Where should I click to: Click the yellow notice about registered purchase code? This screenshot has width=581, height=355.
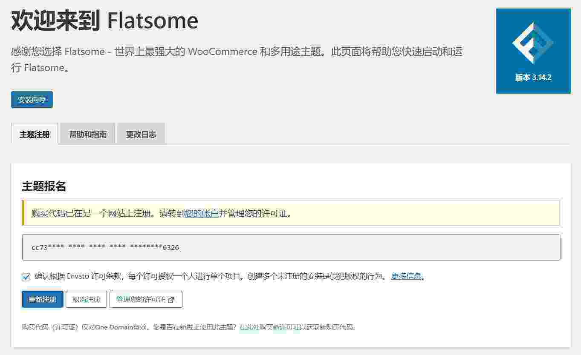291,213
